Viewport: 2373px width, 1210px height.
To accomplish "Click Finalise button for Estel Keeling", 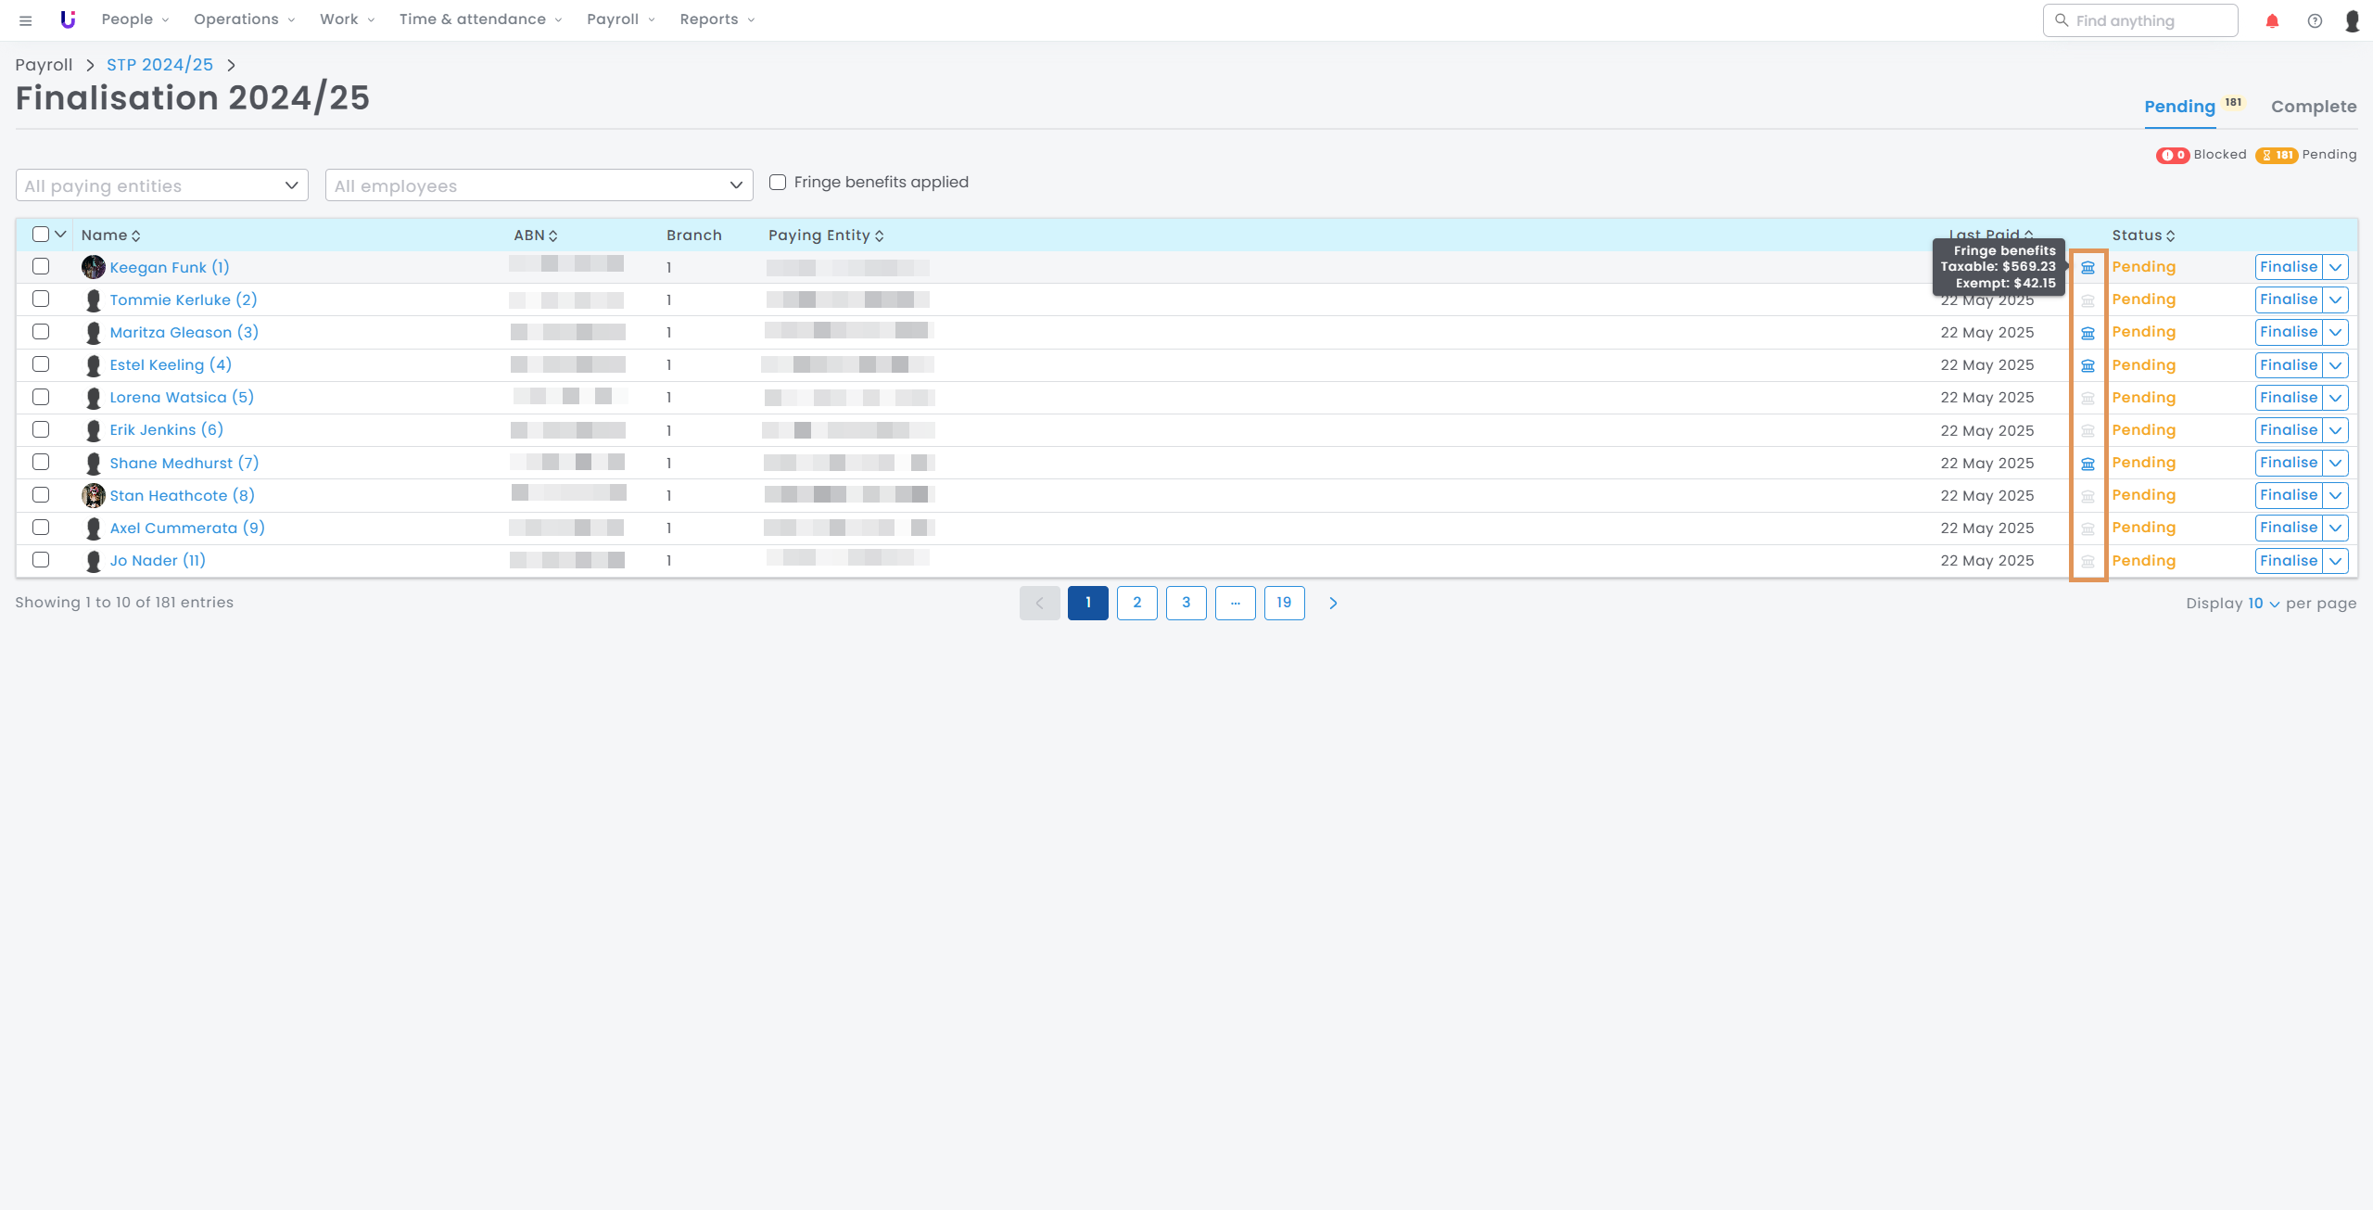I will pyautogui.click(x=2288, y=365).
